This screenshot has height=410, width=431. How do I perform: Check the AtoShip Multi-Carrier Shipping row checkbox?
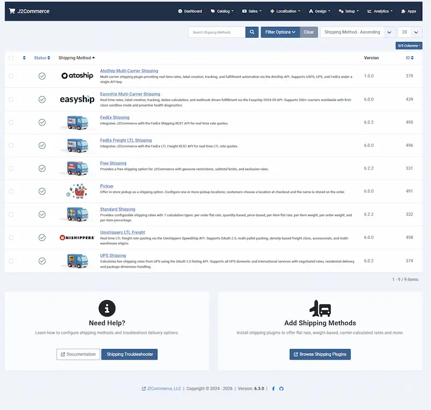pyautogui.click(x=11, y=76)
